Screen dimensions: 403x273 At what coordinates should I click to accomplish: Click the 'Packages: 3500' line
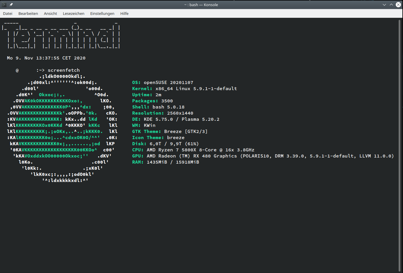153,101
